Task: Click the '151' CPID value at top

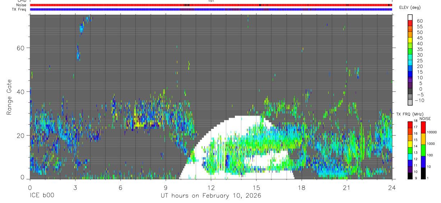Action: click(211, 1)
